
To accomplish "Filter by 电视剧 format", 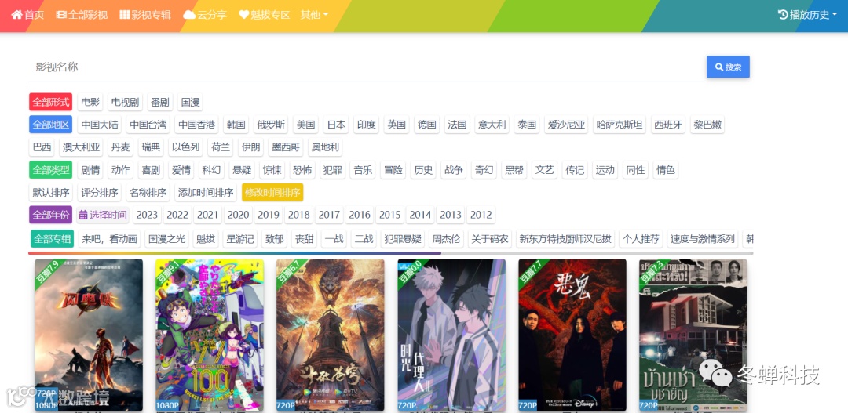I will click(x=125, y=102).
